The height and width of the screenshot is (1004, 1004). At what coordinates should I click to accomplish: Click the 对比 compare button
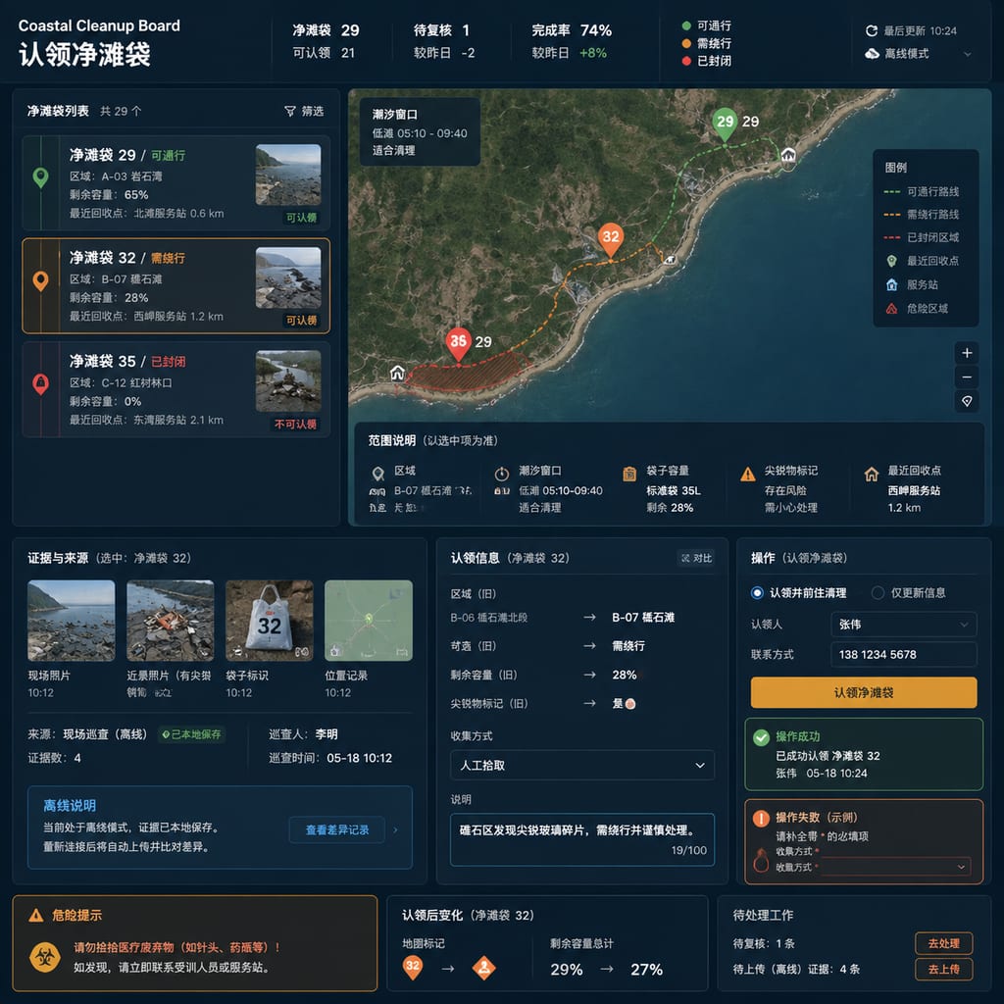[x=696, y=558]
